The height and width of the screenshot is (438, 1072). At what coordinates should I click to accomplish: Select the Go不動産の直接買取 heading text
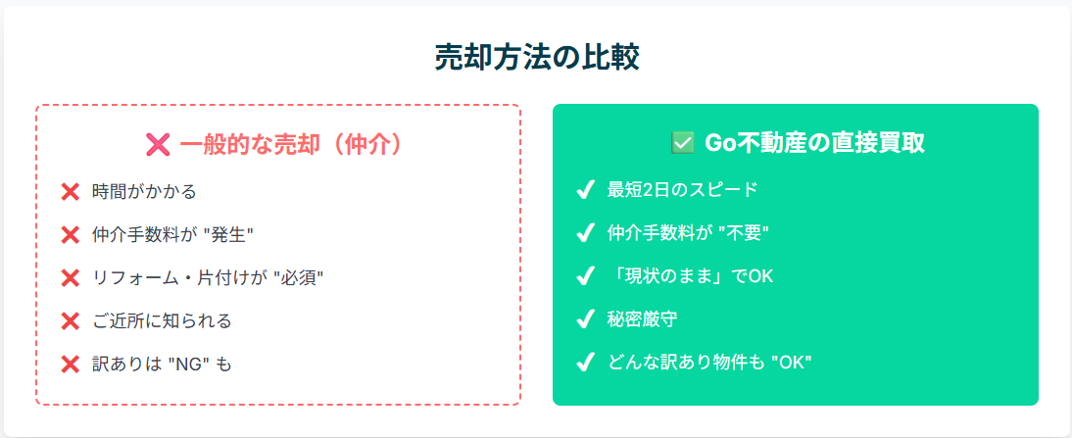pos(814,143)
